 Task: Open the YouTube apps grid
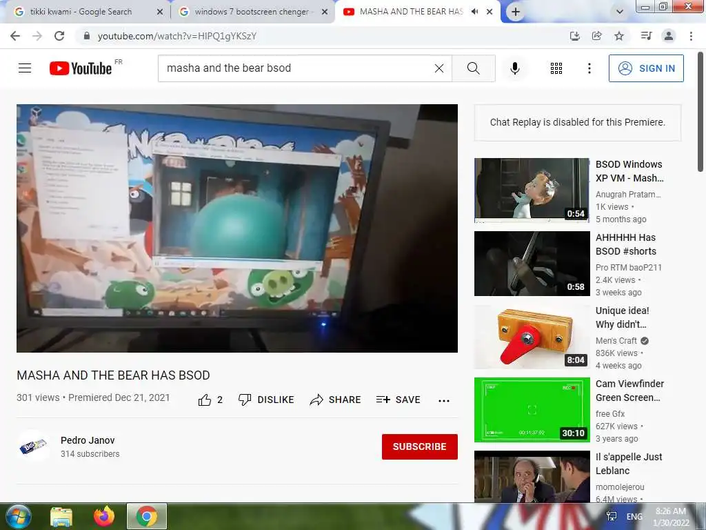(x=556, y=68)
